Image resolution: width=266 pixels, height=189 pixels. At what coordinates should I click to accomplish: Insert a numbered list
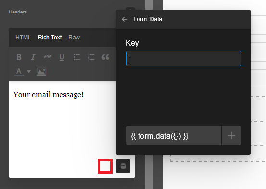pyautogui.click(x=91, y=57)
